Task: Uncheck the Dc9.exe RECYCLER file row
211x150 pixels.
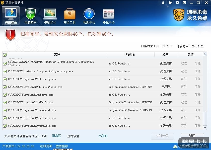Action: 5,63
